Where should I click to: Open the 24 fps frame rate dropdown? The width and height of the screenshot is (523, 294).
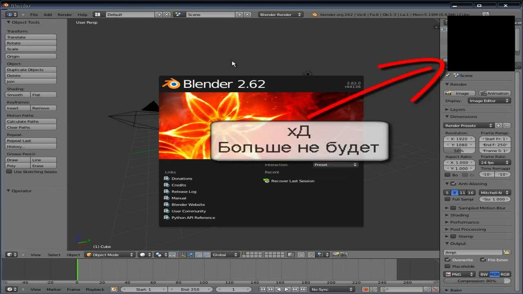point(495,163)
